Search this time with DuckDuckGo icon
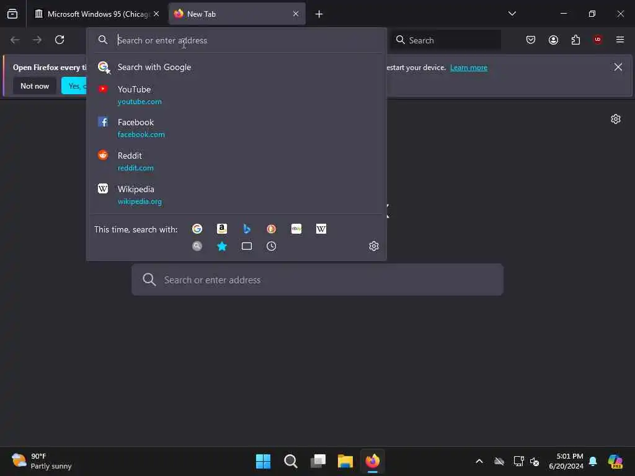635x476 pixels. click(x=272, y=229)
